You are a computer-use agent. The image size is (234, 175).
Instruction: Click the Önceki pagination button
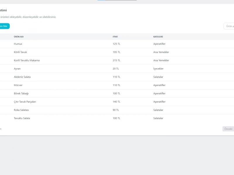coord(228,129)
